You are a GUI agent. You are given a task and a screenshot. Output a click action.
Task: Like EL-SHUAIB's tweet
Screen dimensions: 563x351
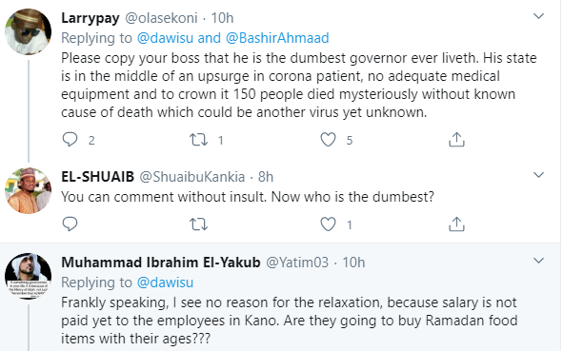(x=328, y=224)
